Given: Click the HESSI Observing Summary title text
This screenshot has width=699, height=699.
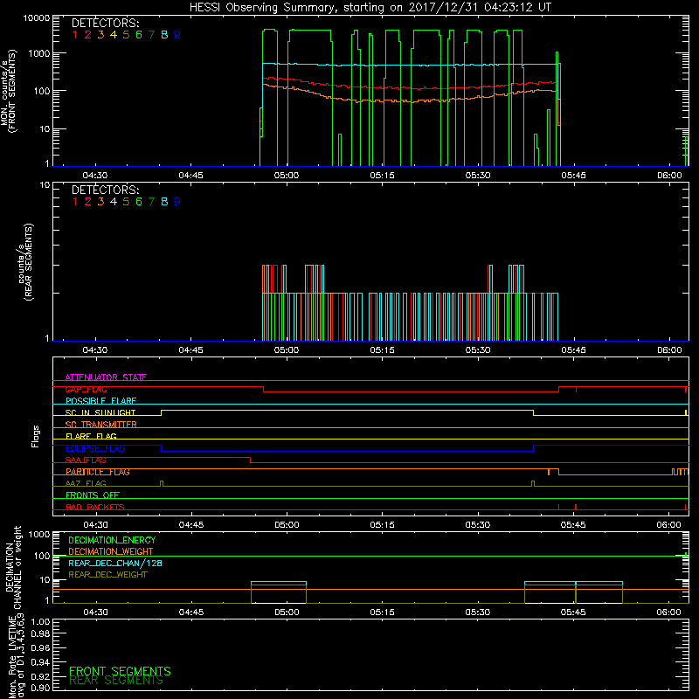Looking at the screenshot, I should tap(370, 8).
